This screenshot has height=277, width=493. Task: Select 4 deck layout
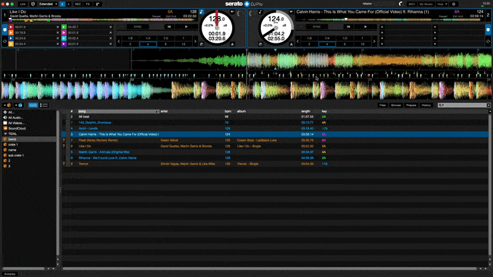tap(69, 4)
